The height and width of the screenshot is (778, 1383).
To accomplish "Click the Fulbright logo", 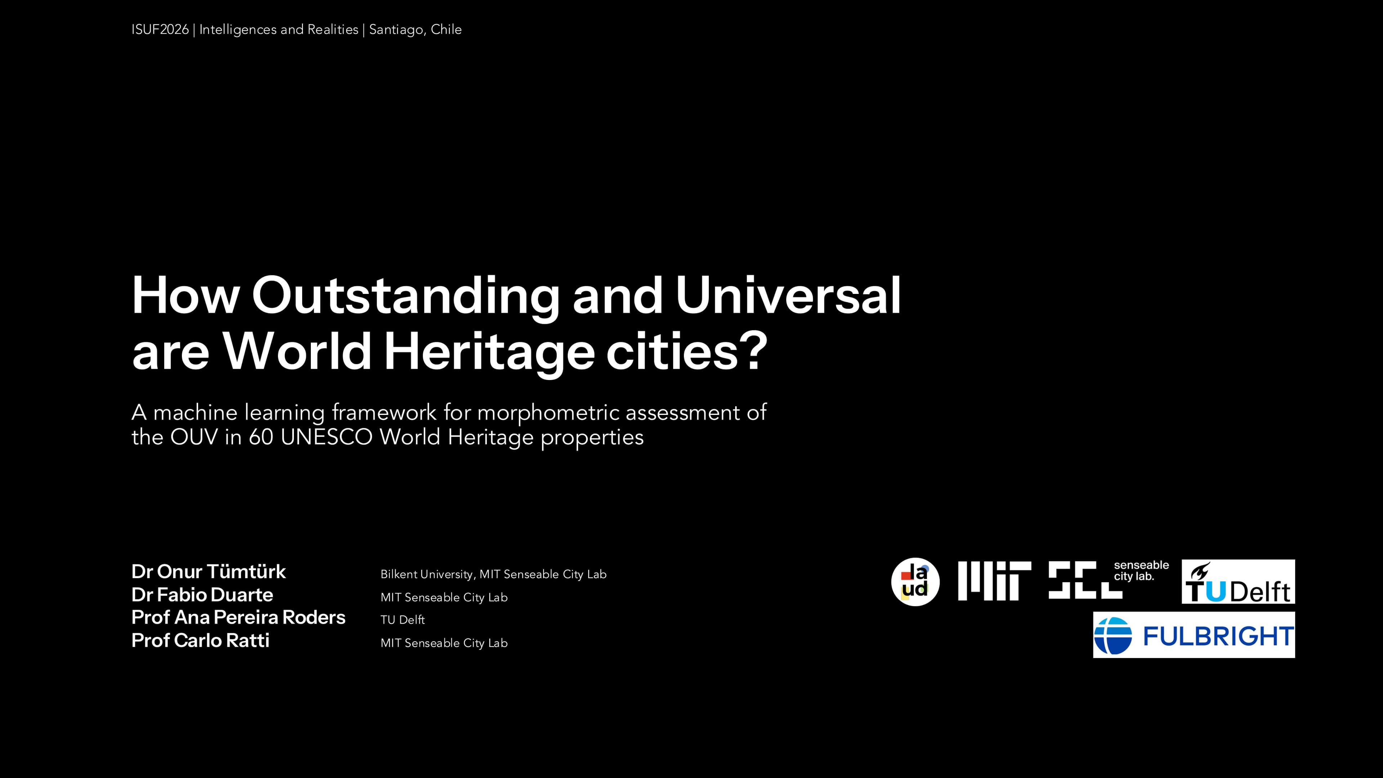I will click(1194, 635).
